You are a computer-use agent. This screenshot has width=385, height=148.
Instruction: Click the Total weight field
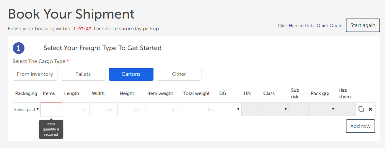click(x=199, y=110)
